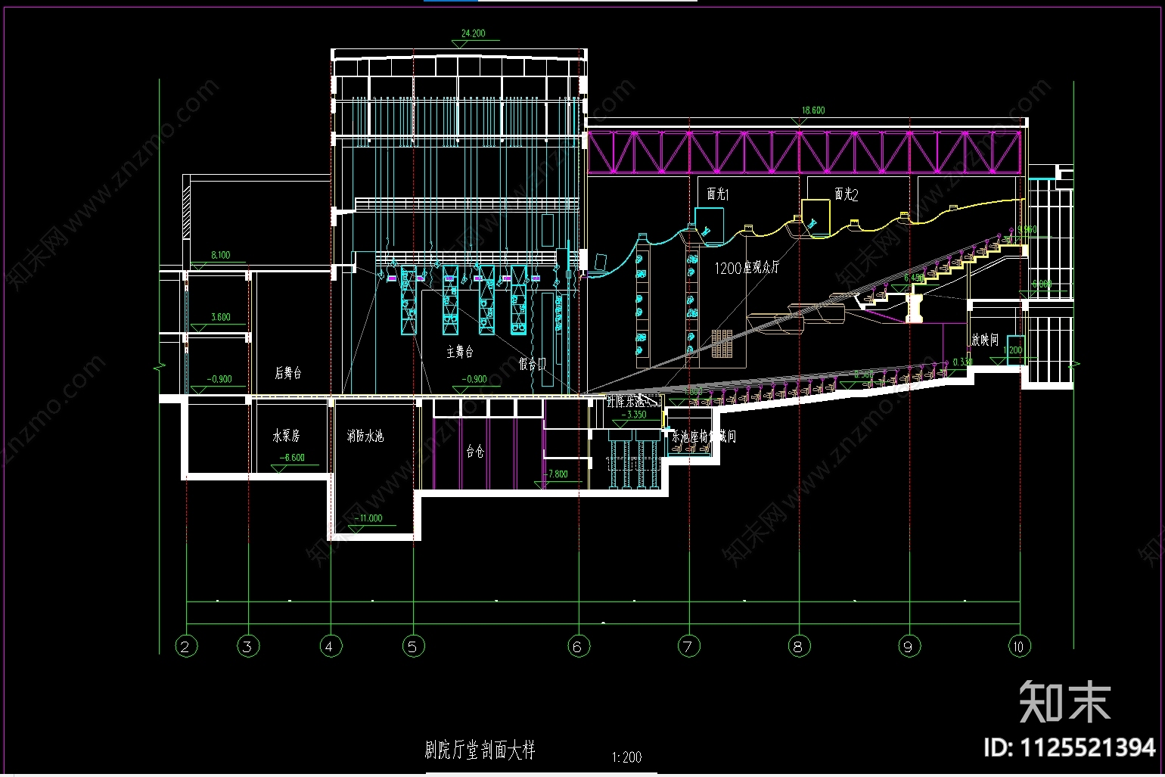Click grid axis bubble 7
Viewport: 1165px width, 777px height.
688,646
